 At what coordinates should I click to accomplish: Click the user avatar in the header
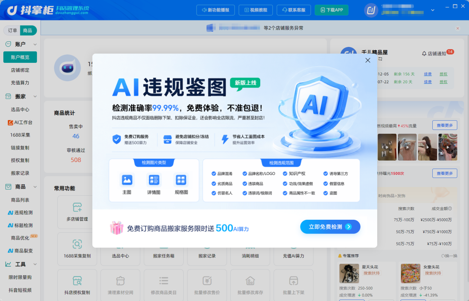371,10
